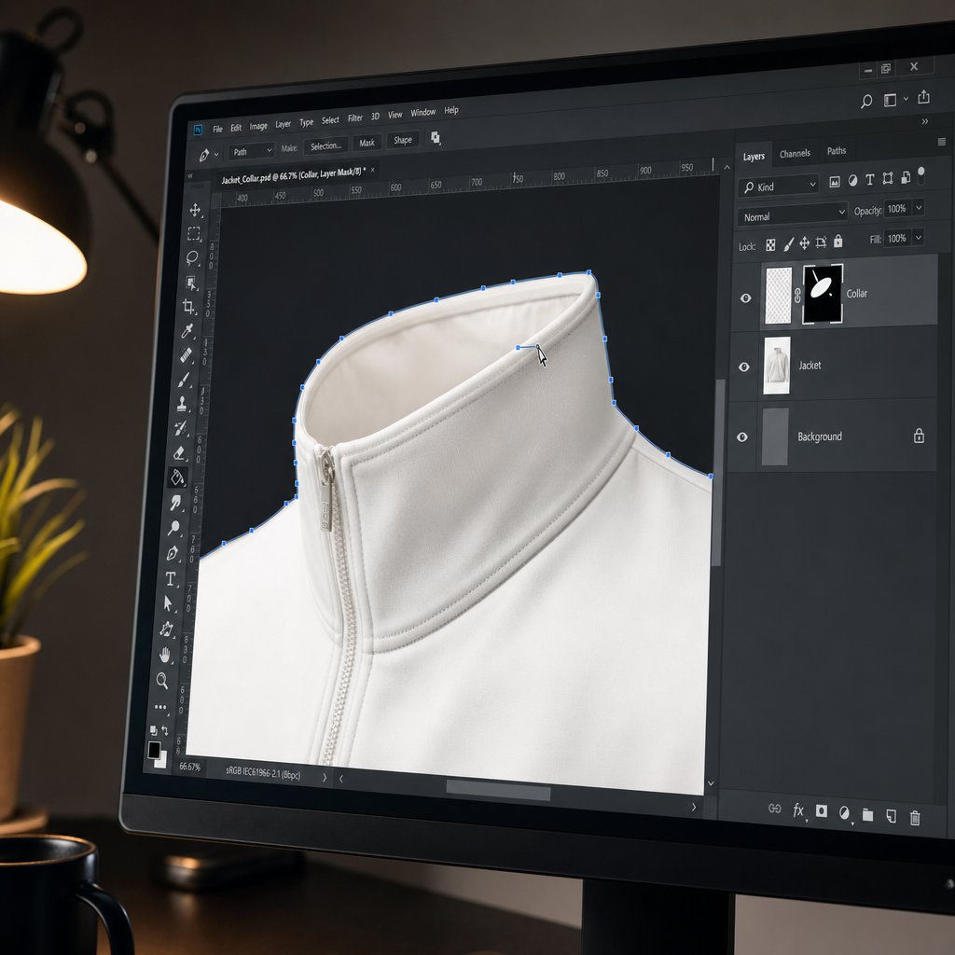Open the Fill slider dropdown arrow
The height and width of the screenshot is (955, 955).
coord(919,237)
